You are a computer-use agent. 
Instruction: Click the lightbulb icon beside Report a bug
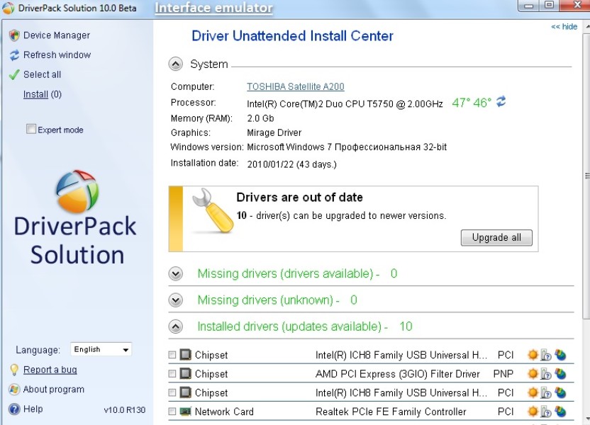[x=14, y=370]
